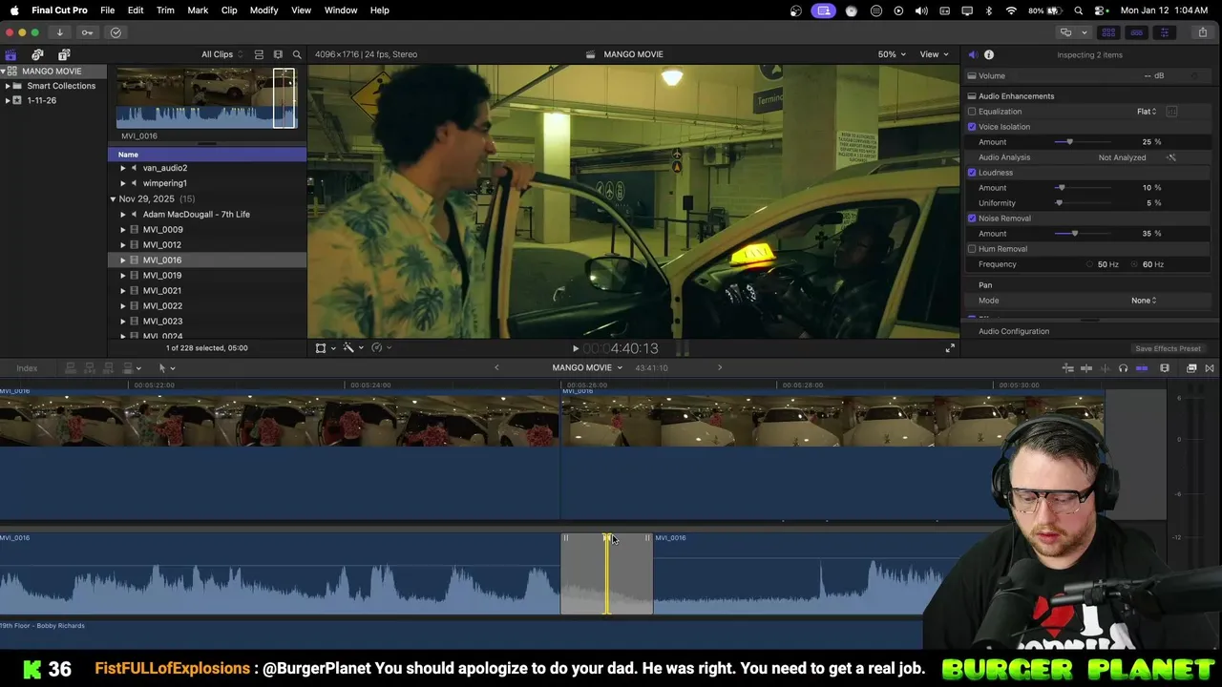The image size is (1222, 687).
Task: Click the browser search magnifier icon
Action: coord(297,54)
